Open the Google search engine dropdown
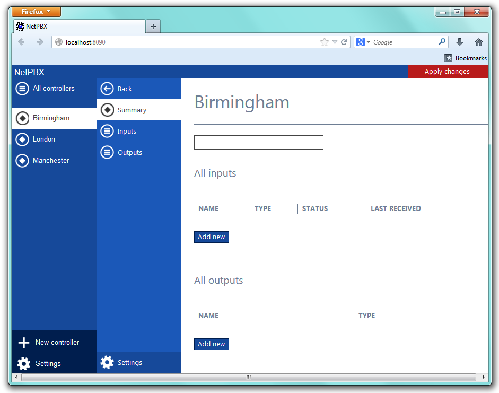The width and height of the screenshot is (499, 393). click(363, 42)
